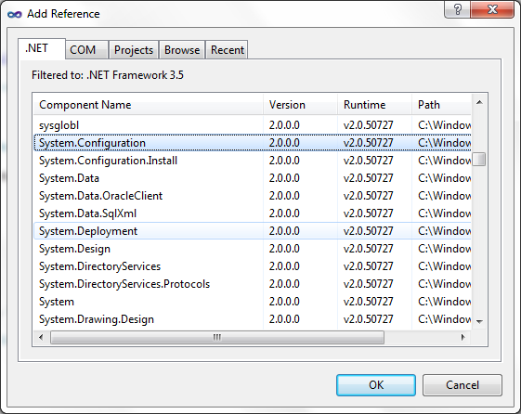The width and height of the screenshot is (521, 414).
Task: Click the vertical scrollbar up arrow
Action: (479, 103)
